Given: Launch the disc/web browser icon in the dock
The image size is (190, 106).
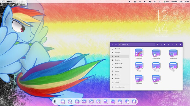Looking at the screenshot, I should coord(70,102).
